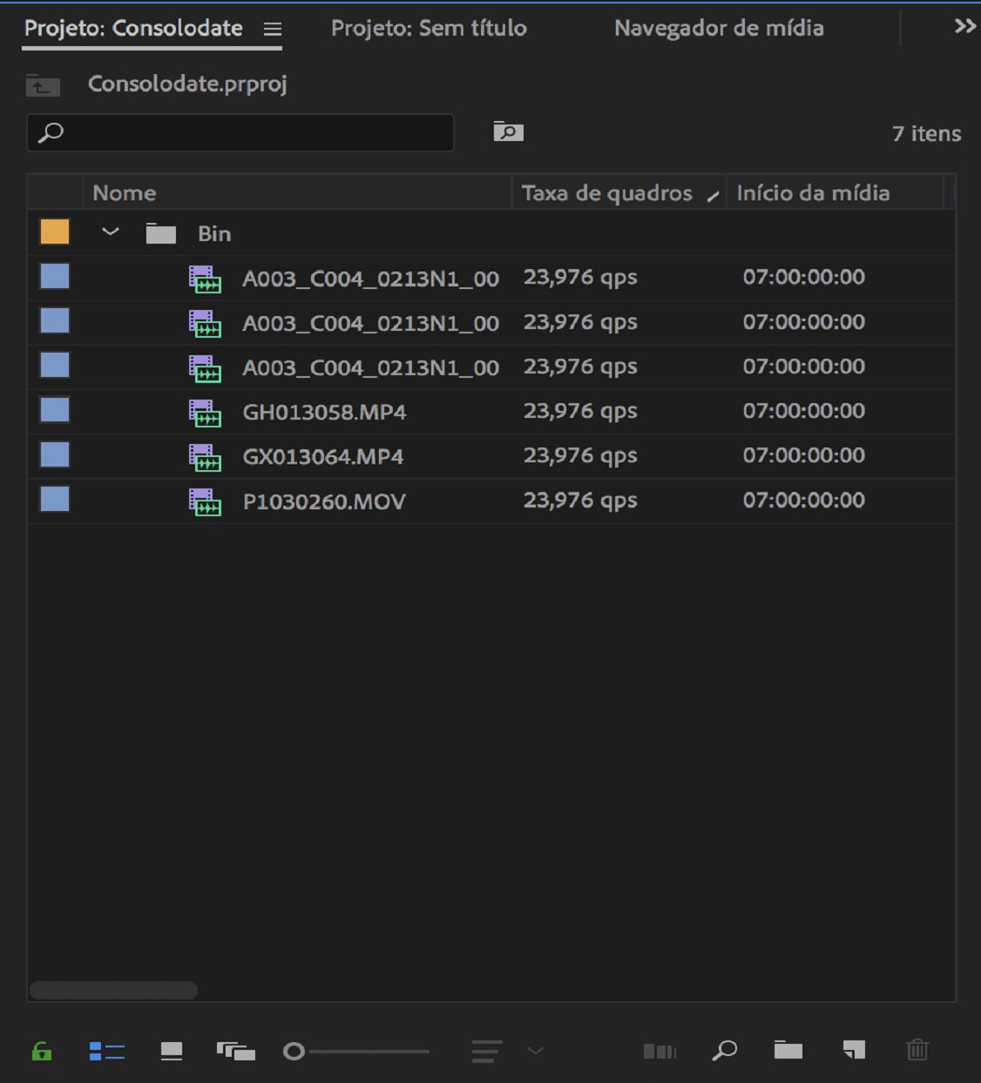Switch to icon view
This screenshot has width=981, height=1083.
[172, 1052]
